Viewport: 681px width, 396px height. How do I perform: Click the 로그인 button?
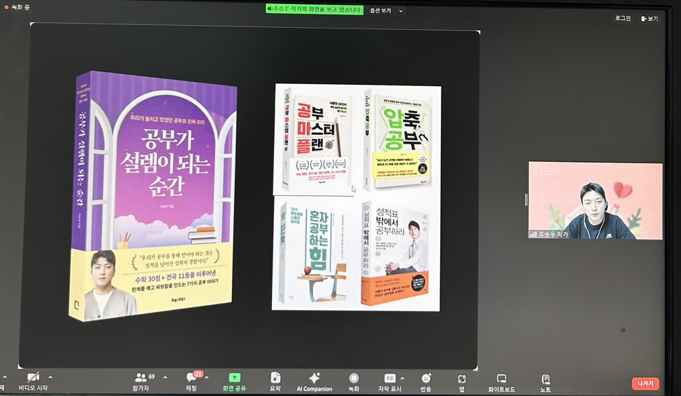(623, 18)
